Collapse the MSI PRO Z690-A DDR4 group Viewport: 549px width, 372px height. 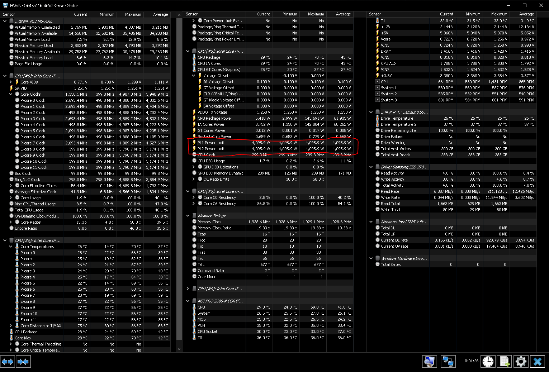tap(188, 301)
